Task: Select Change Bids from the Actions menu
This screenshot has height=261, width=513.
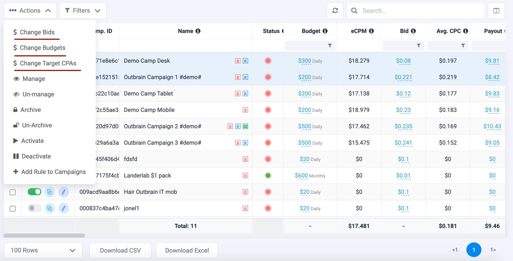Action: [x=34, y=32]
